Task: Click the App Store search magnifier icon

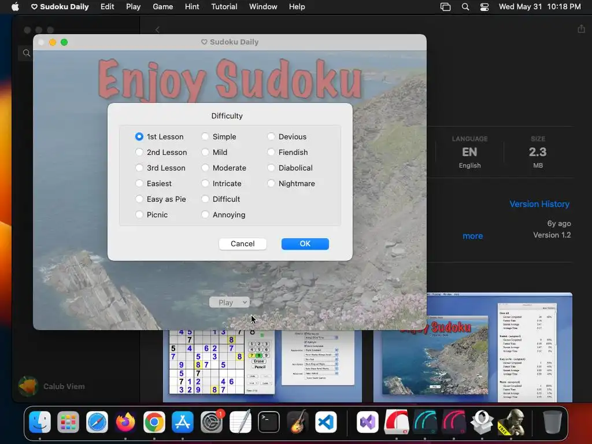Action: tap(27, 53)
